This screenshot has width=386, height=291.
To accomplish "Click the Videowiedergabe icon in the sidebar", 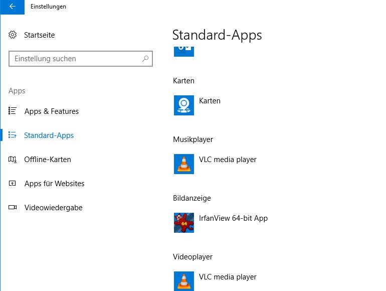I will tap(13, 208).
